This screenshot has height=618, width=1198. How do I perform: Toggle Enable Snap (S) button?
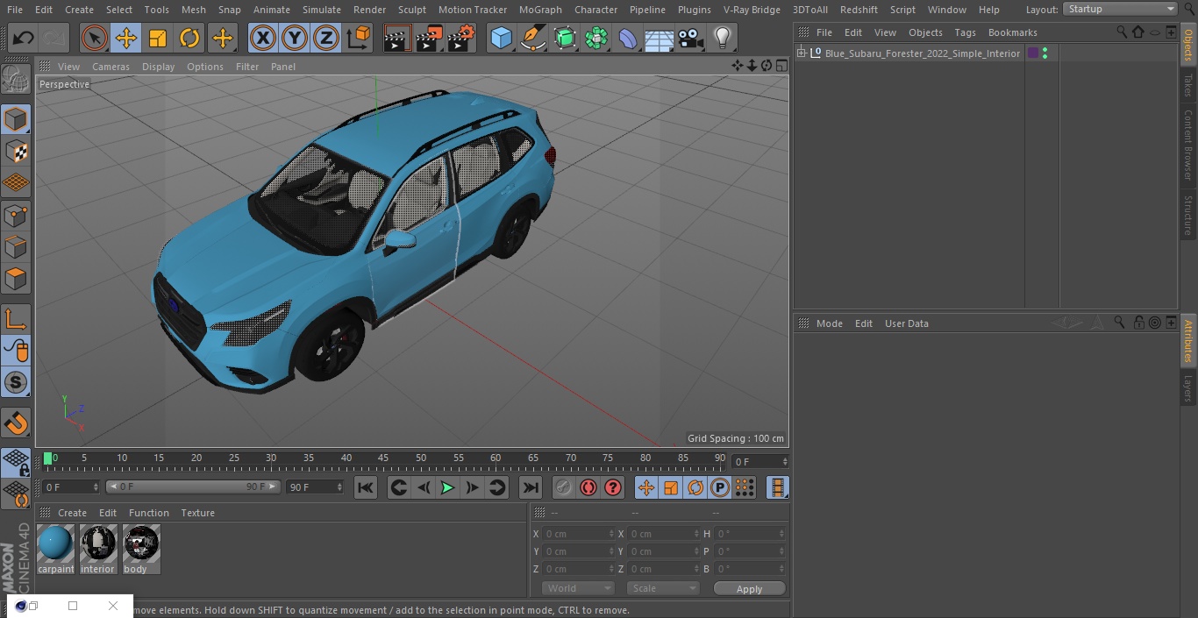coord(16,382)
